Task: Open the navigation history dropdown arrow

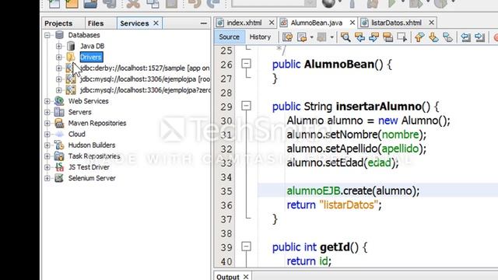Action: (311, 37)
